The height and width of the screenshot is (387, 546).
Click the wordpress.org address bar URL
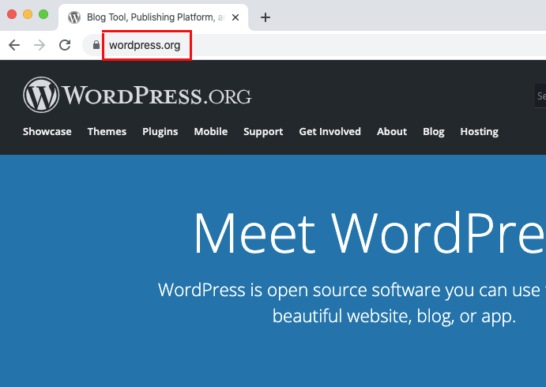tap(145, 45)
